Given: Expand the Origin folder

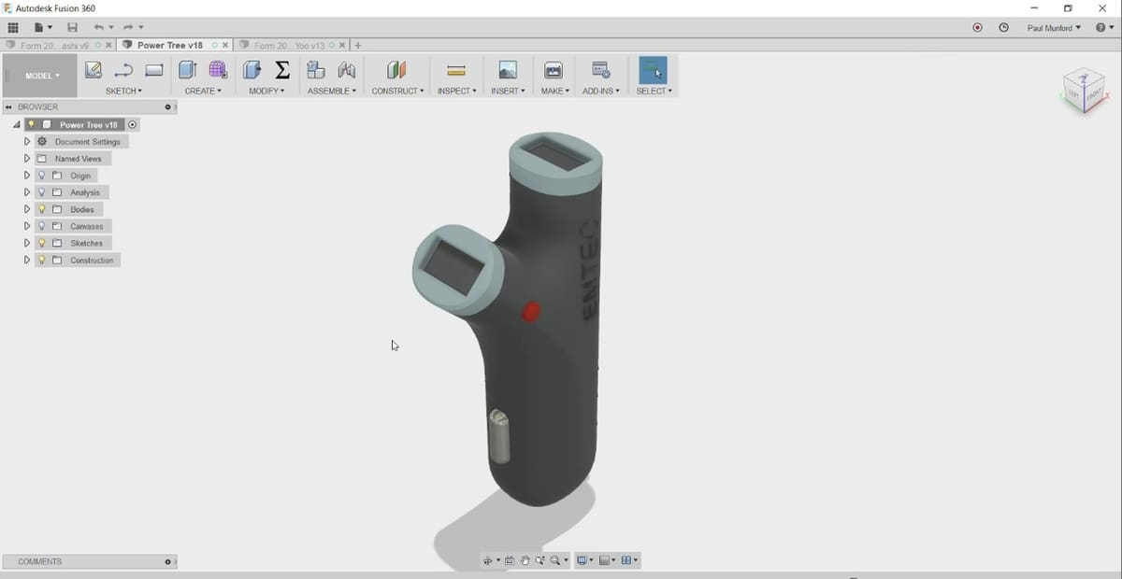Looking at the screenshot, I should click(27, 176).
